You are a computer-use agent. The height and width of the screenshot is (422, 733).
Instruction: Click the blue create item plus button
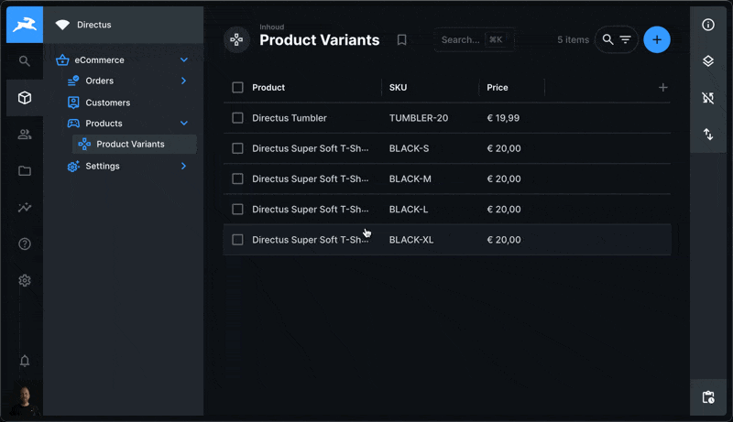point(657,40)
